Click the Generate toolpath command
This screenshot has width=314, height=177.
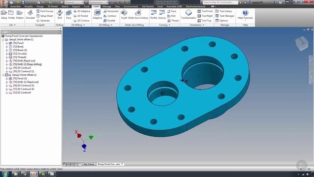coord(43,21)
